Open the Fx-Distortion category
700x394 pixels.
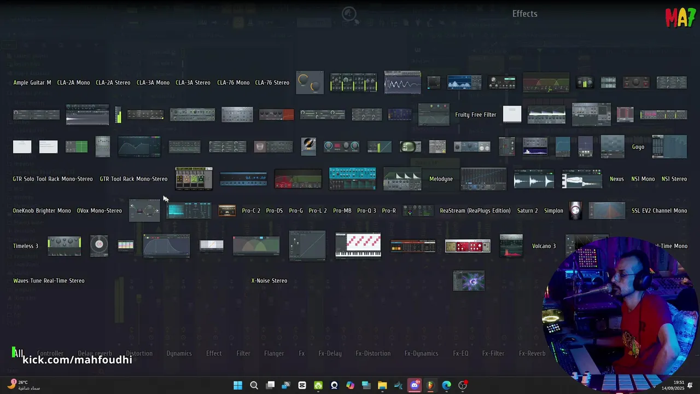[x=373, y=354]
